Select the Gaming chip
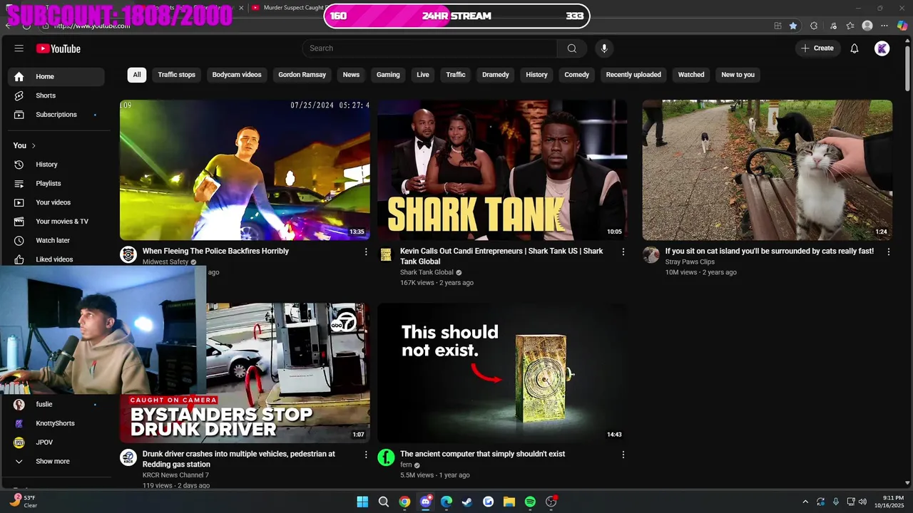 tap(388, 75)
